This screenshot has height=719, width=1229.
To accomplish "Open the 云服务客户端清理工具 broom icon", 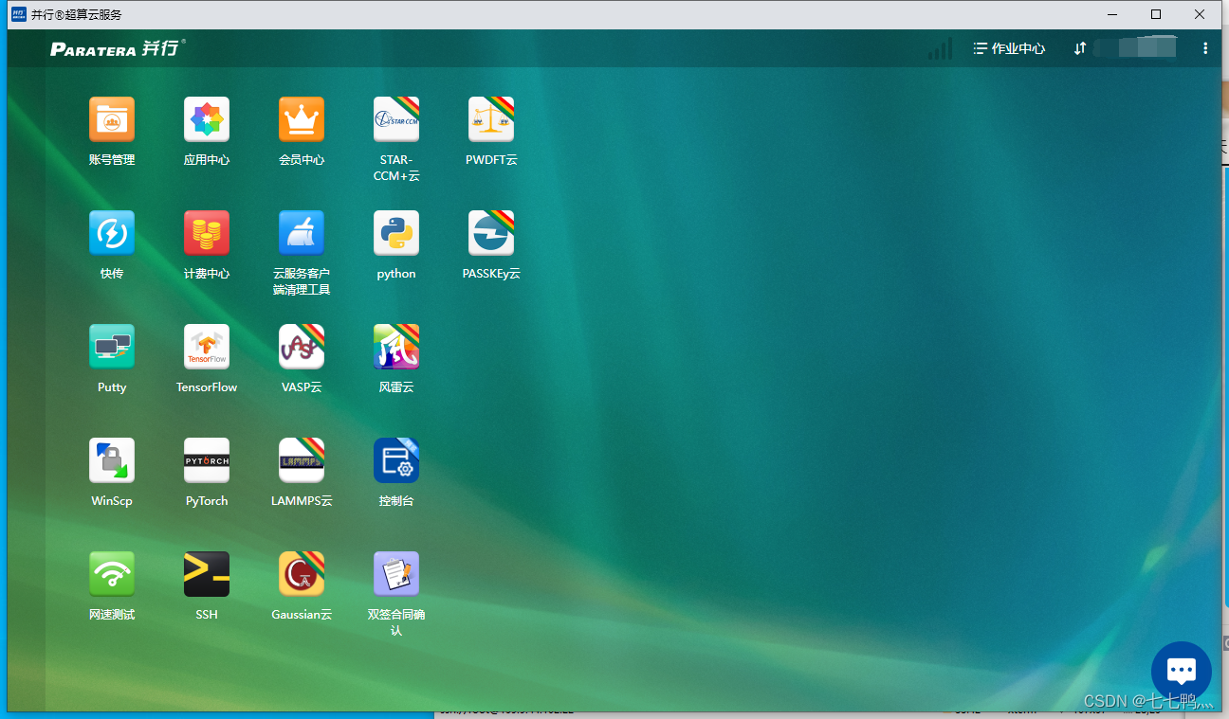I will pos(302,233).
